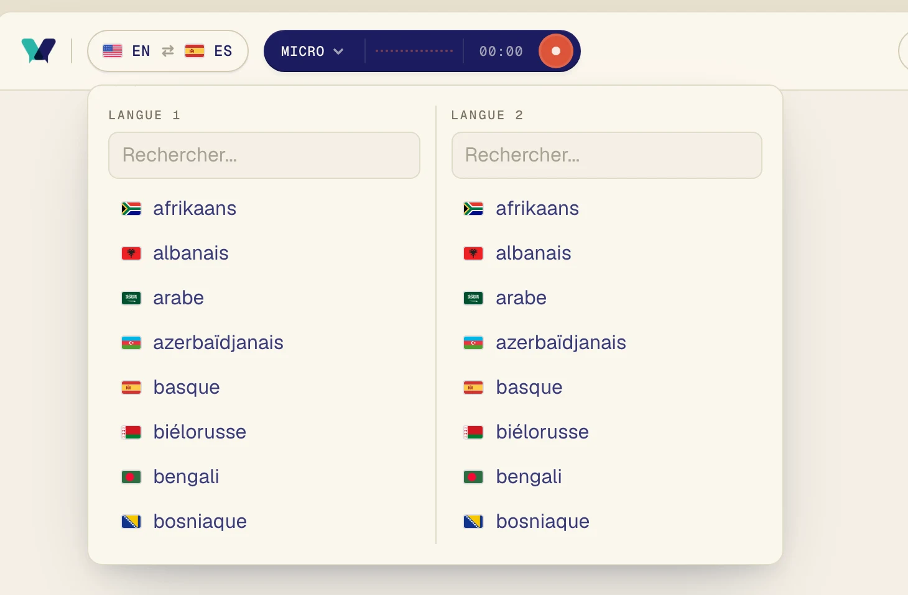Image resolution: width=908 pixels, height=595 pixels.
Task: Click South Africa flag in Langue 2
Action: point(473,209)
